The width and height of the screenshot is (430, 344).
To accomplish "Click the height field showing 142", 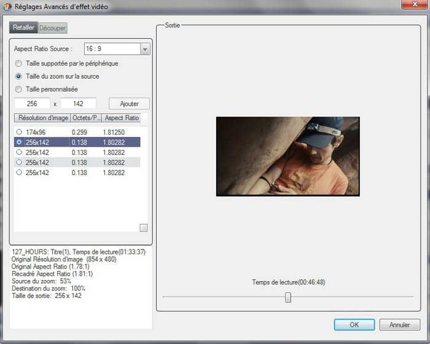I will [x=78, y=103].
